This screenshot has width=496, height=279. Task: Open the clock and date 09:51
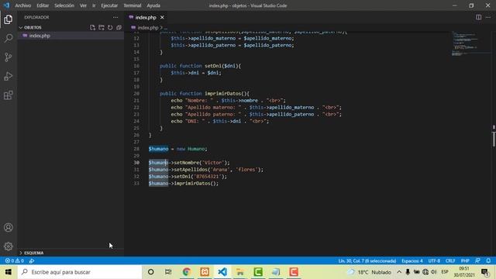pos(463,272)
